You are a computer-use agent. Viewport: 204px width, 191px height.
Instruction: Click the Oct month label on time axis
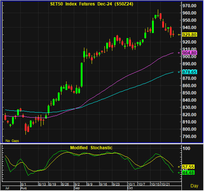point(130,188)
